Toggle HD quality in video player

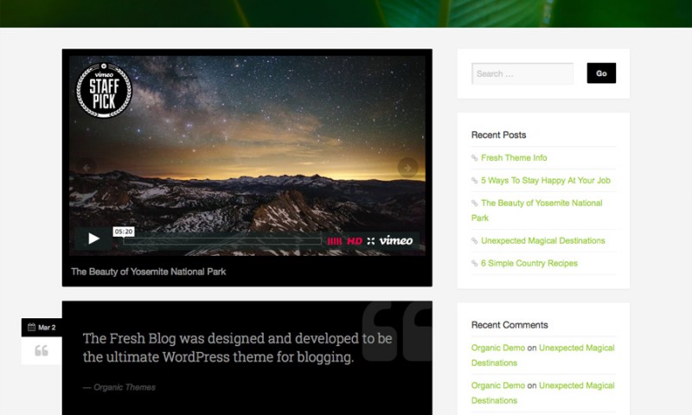coord(355,241)
